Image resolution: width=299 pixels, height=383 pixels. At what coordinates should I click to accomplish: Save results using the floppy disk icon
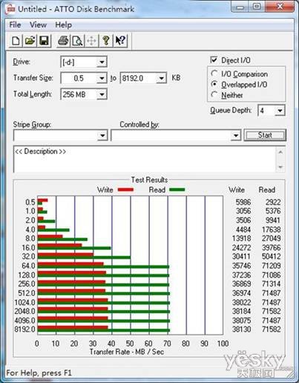44,41
